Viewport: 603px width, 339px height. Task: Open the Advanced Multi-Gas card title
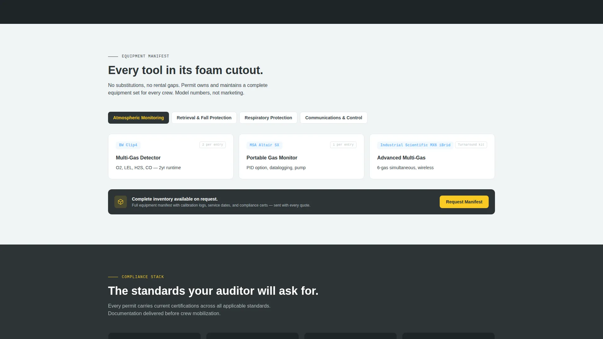pyautogui.click(x=401, y=158)
